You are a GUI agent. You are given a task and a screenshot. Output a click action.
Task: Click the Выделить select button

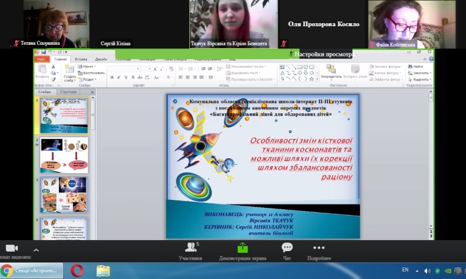(x=419, y=80)
